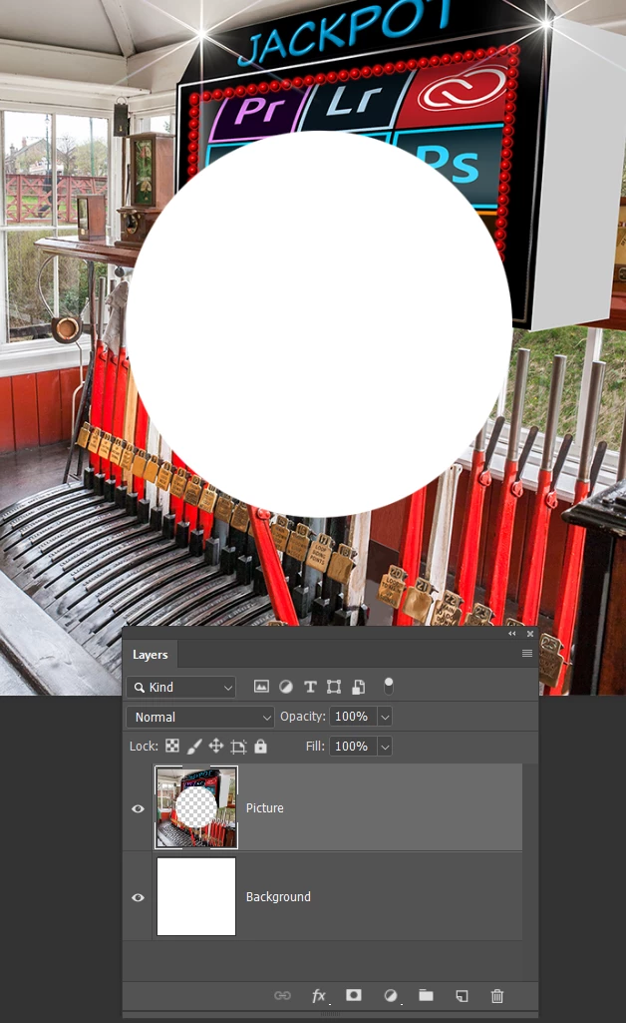
Task: Click the link layers icon
Action: (282, 995)
